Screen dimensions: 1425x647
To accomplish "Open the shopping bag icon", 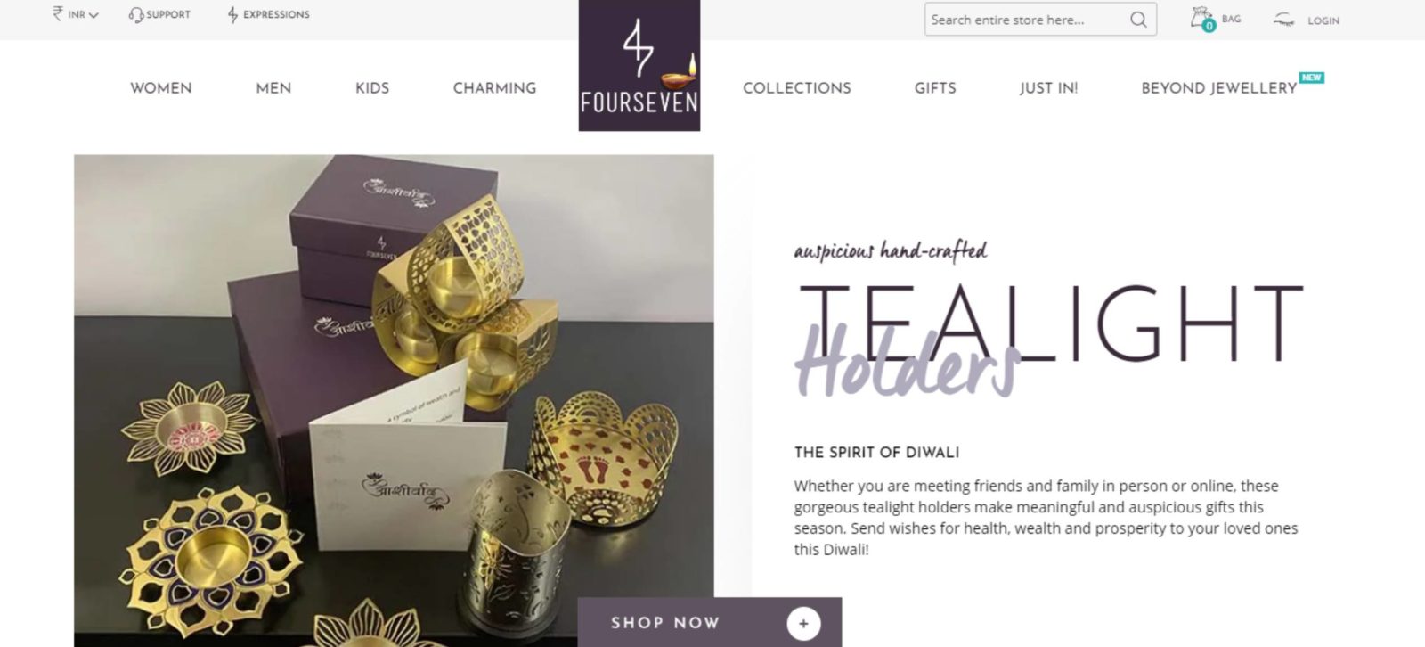I will pos(1202,19).
